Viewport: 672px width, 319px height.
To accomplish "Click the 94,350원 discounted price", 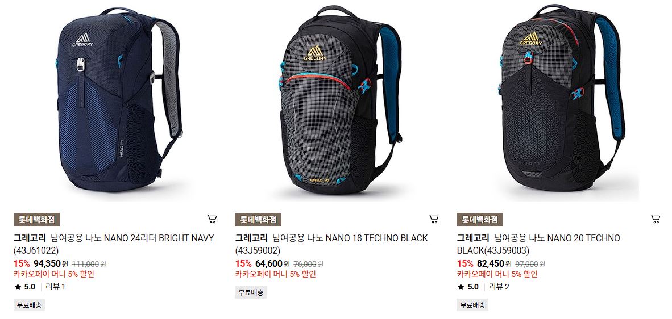I will point(51,263).
